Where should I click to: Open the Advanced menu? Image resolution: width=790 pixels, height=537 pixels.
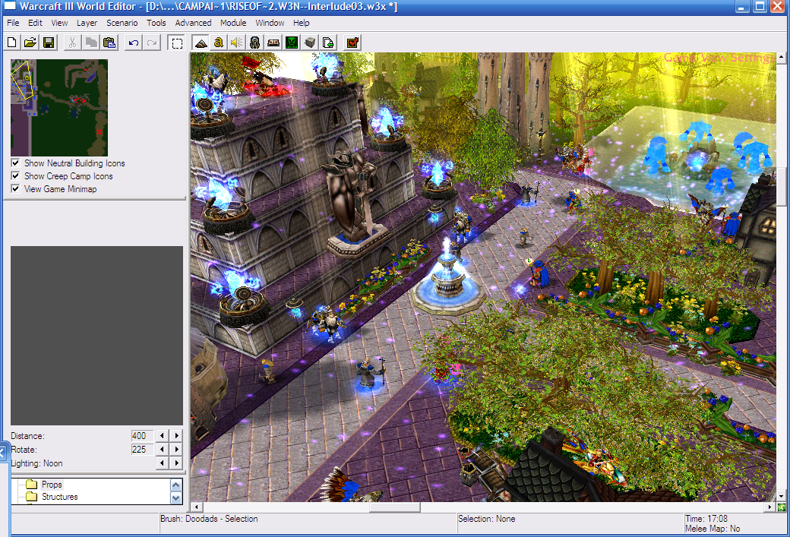point(194,23)
